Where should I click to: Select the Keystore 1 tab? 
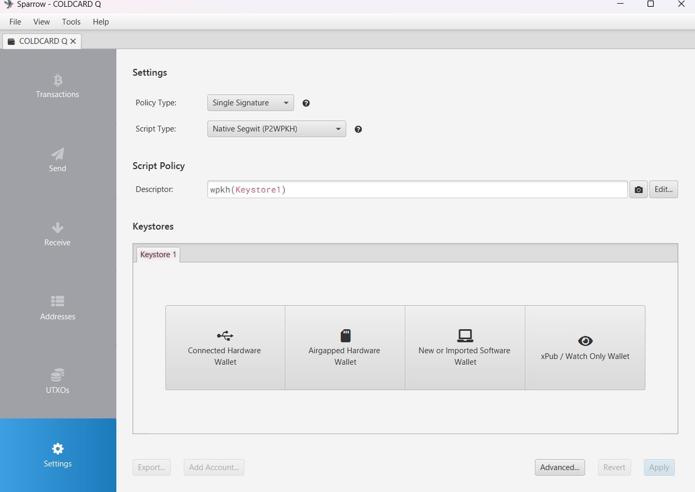158,255
